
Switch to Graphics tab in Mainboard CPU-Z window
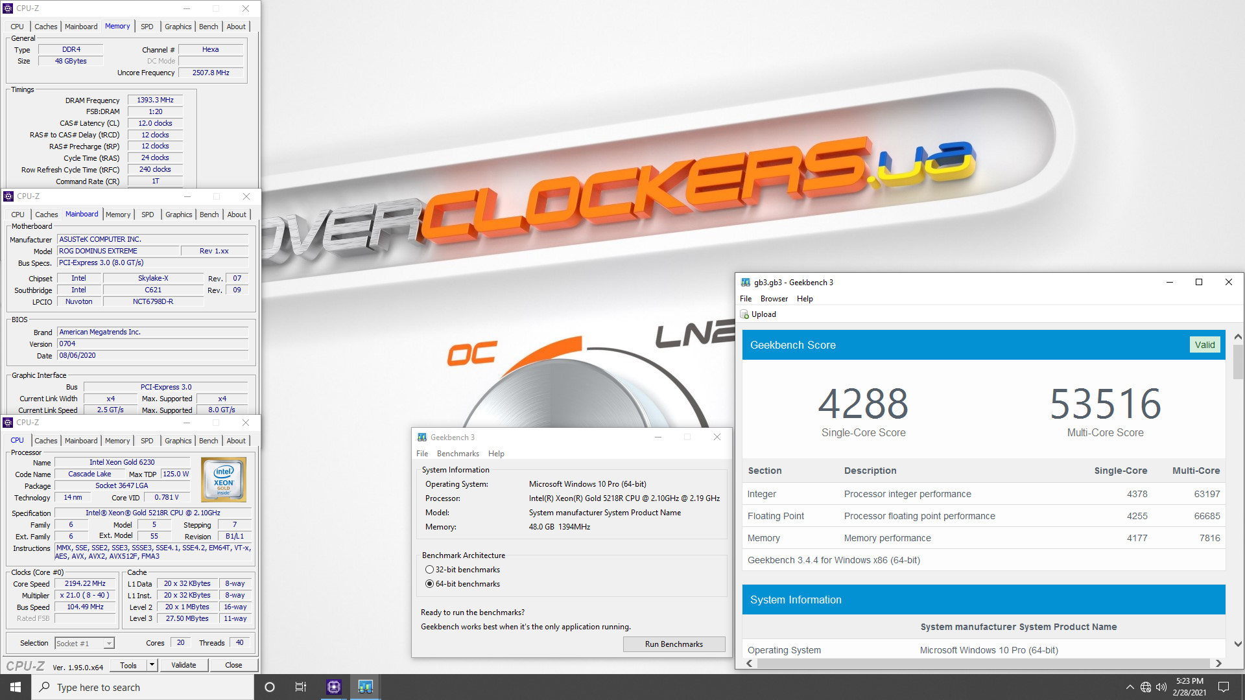click(x=178, y=215)
